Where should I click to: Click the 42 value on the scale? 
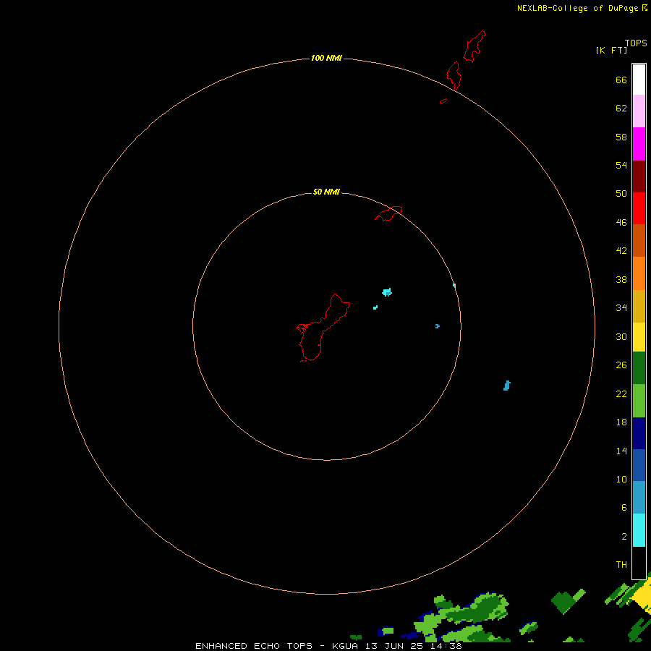[621, 251]
